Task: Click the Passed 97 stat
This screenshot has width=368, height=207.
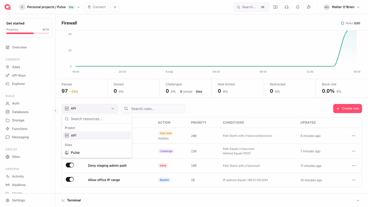Action: [81, 88]
